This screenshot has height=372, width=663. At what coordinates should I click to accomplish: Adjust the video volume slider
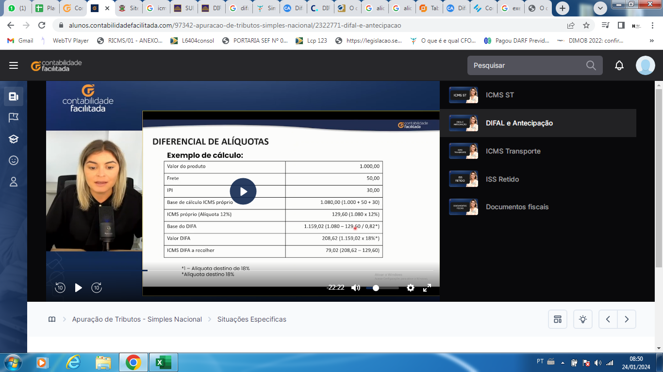[x=382, y=288]
